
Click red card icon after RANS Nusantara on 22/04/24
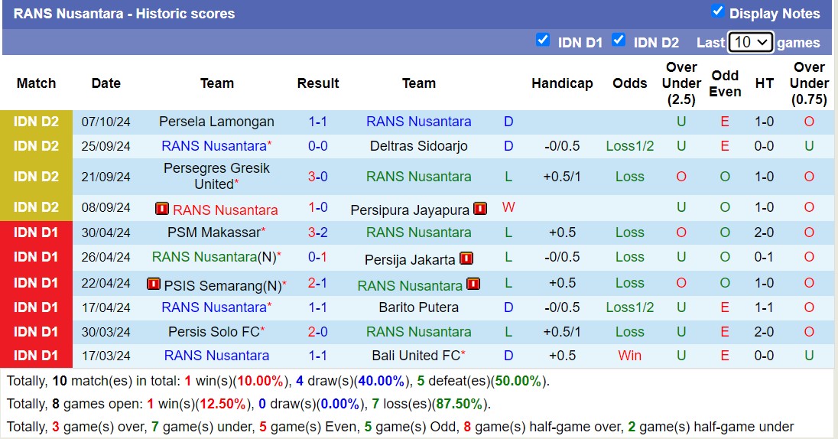click(473, 285)
